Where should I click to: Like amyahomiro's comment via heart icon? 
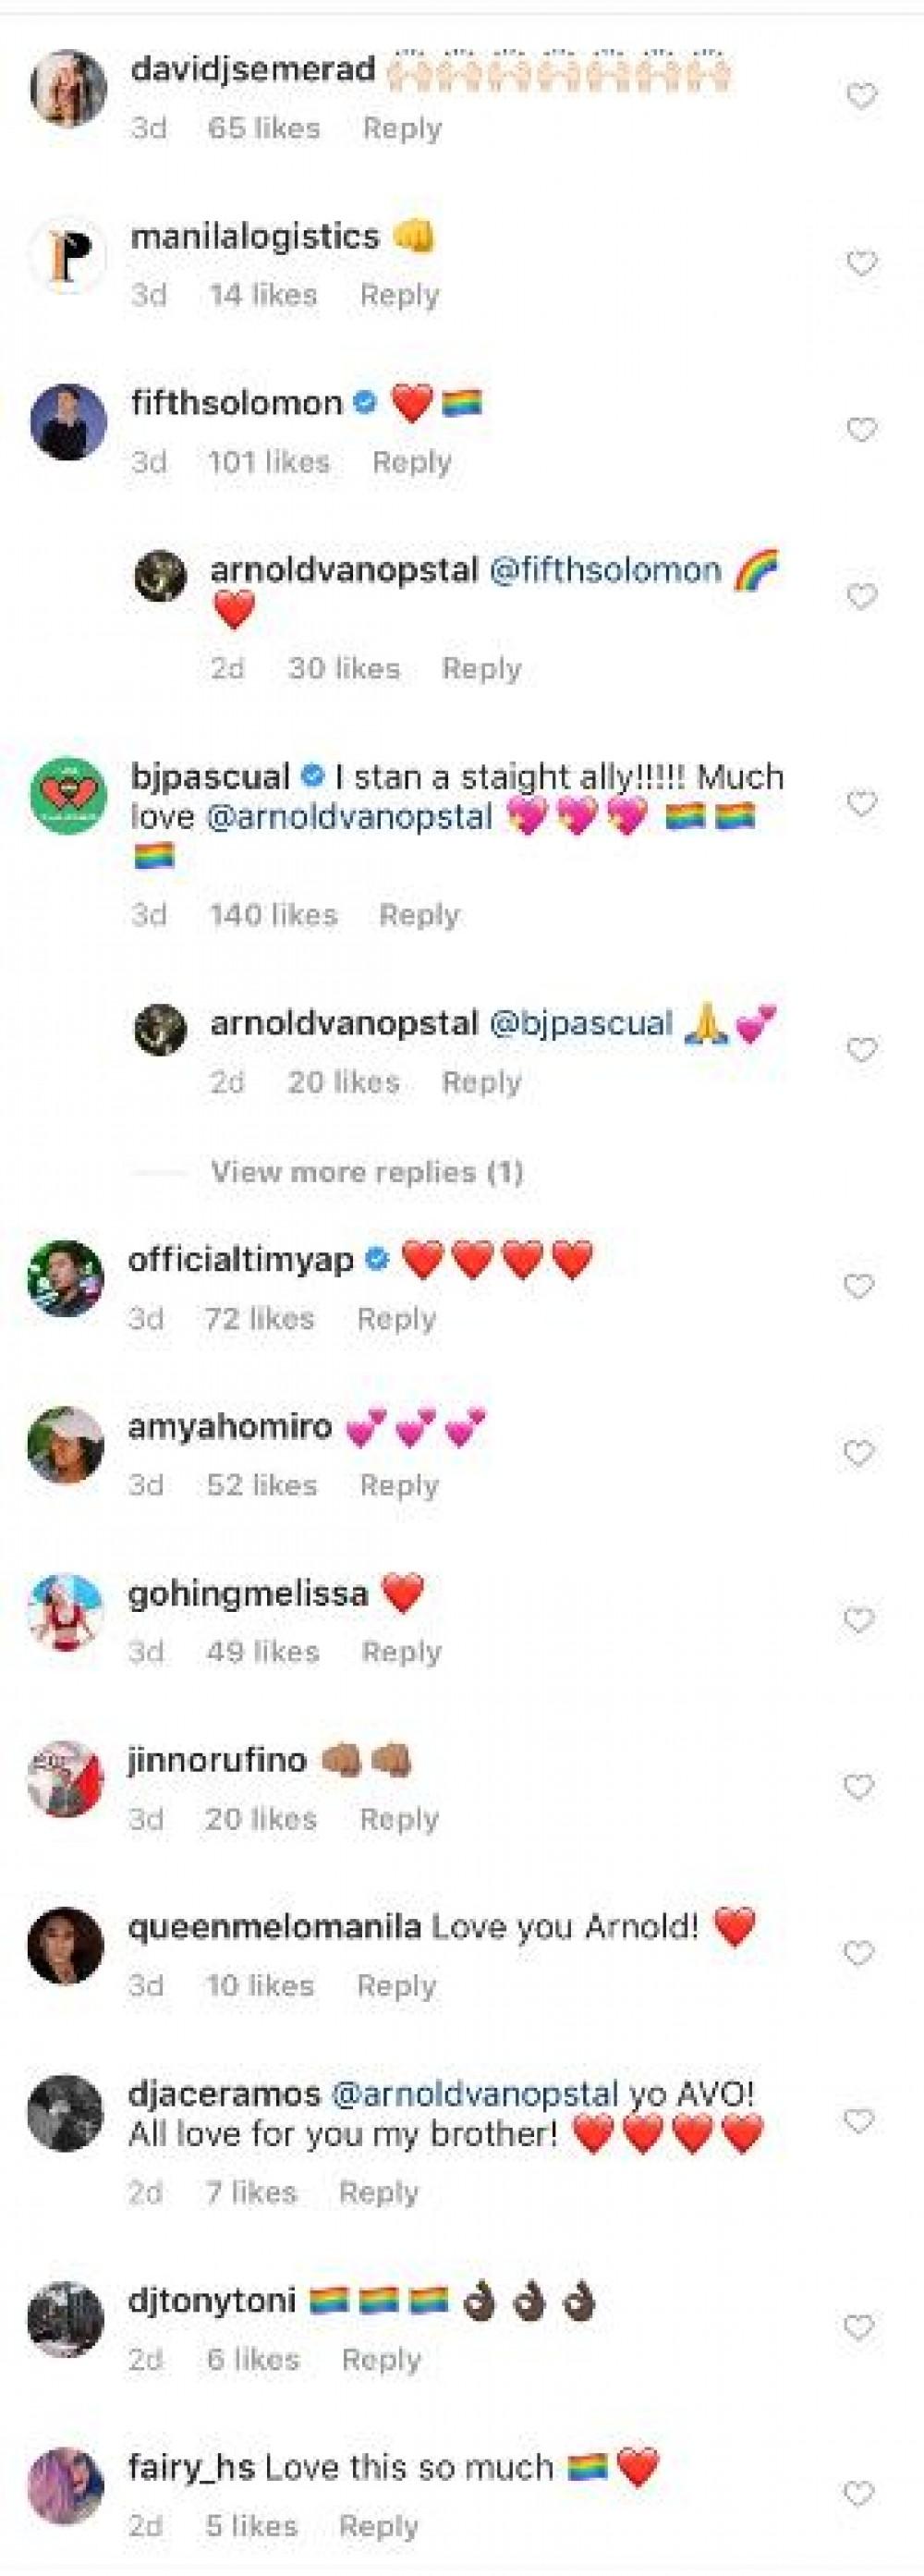pyautogui.click(x=859, y=1453)
